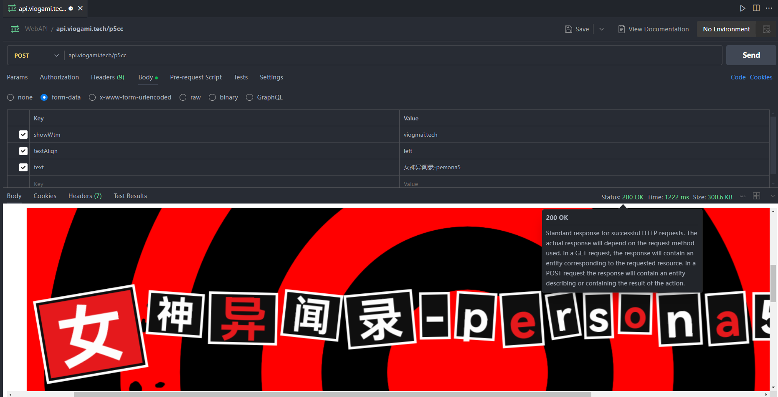778x397 pixels.
Task: Open the No Environment selector
Action: tap(726, 29)
